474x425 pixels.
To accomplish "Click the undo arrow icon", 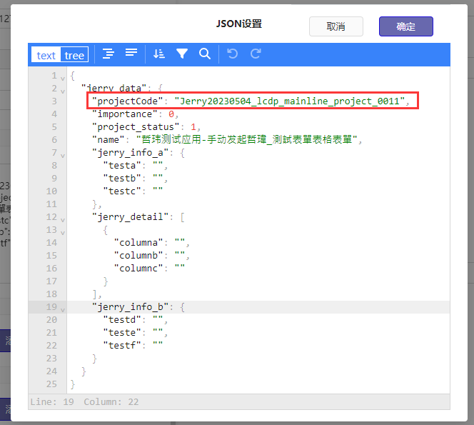I will [232, 54].
